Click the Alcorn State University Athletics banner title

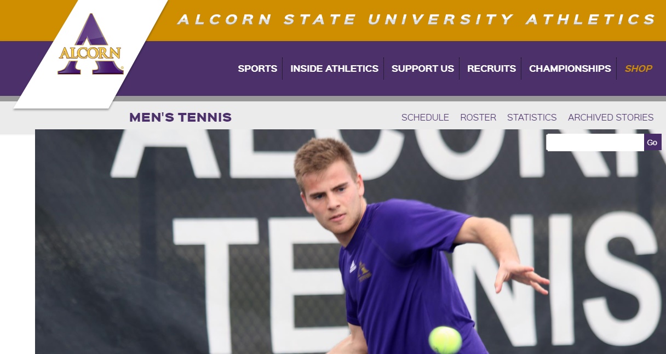point(416,20)
